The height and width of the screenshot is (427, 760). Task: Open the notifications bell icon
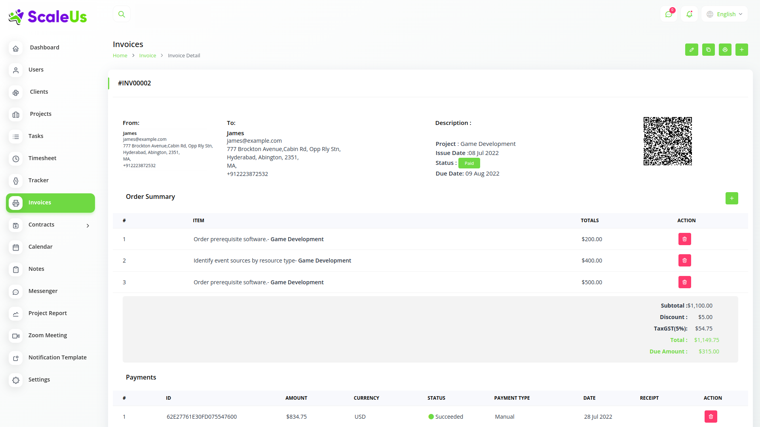pyautogui.click(x=689, y=14)
